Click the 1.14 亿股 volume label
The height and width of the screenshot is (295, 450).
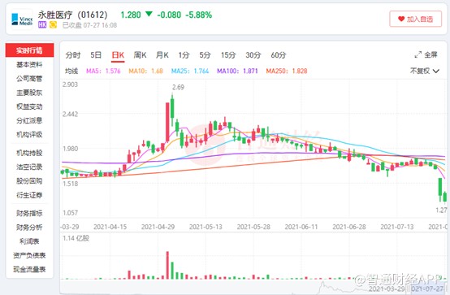(x=76, y=238)
